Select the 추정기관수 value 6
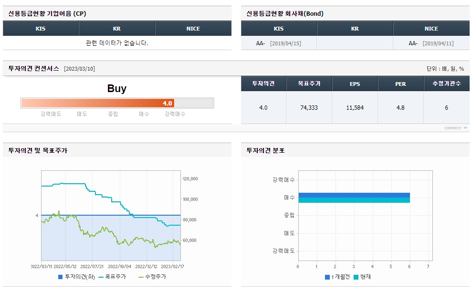Image resolution: width=472 pixels, height=292 pixels. [446, 107]
